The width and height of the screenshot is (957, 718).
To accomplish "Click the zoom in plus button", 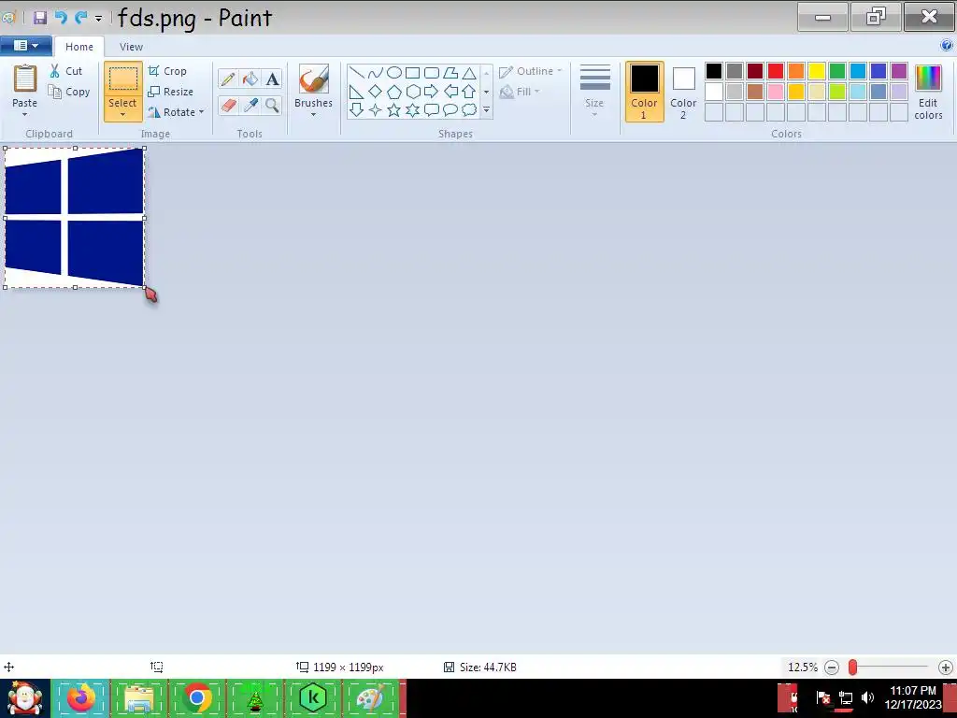I will pyautogui.click(x=946, y=668).
